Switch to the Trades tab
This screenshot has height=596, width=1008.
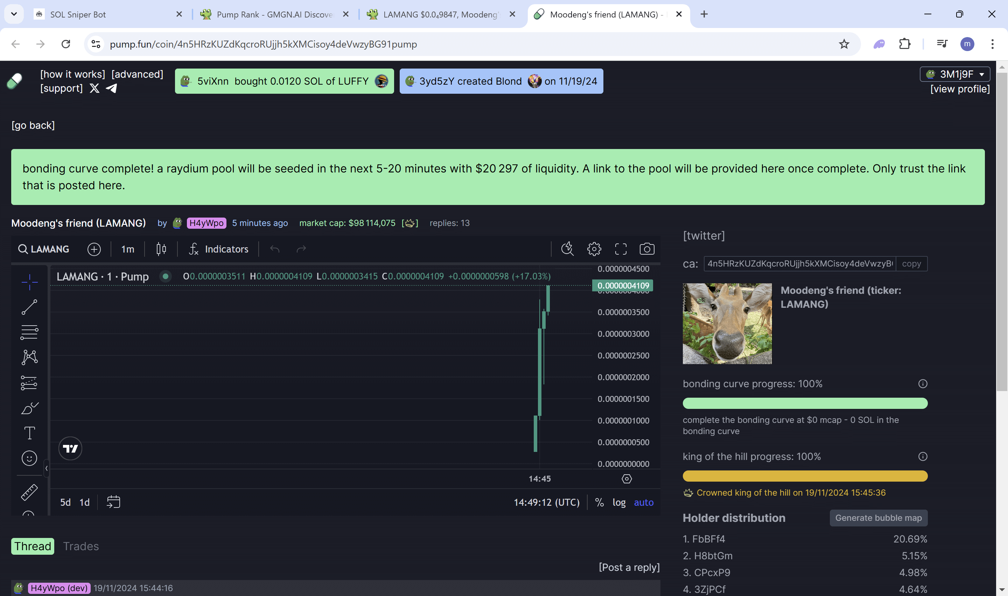[81, 546]
